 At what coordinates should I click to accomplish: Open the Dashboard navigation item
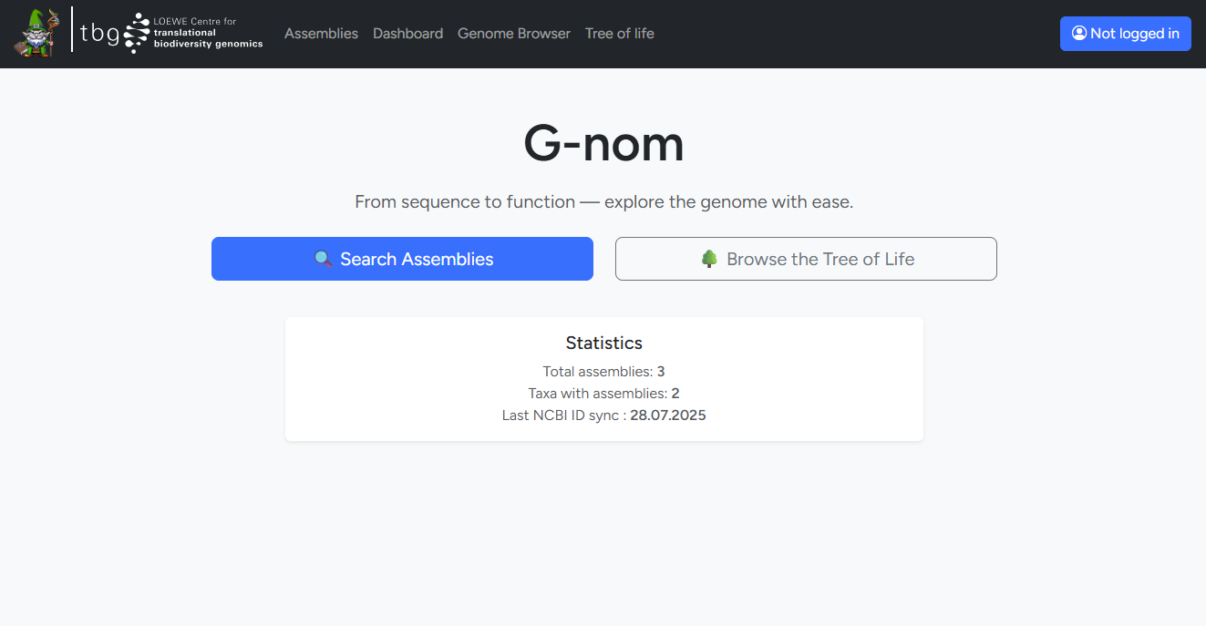(x=407, y=33)
